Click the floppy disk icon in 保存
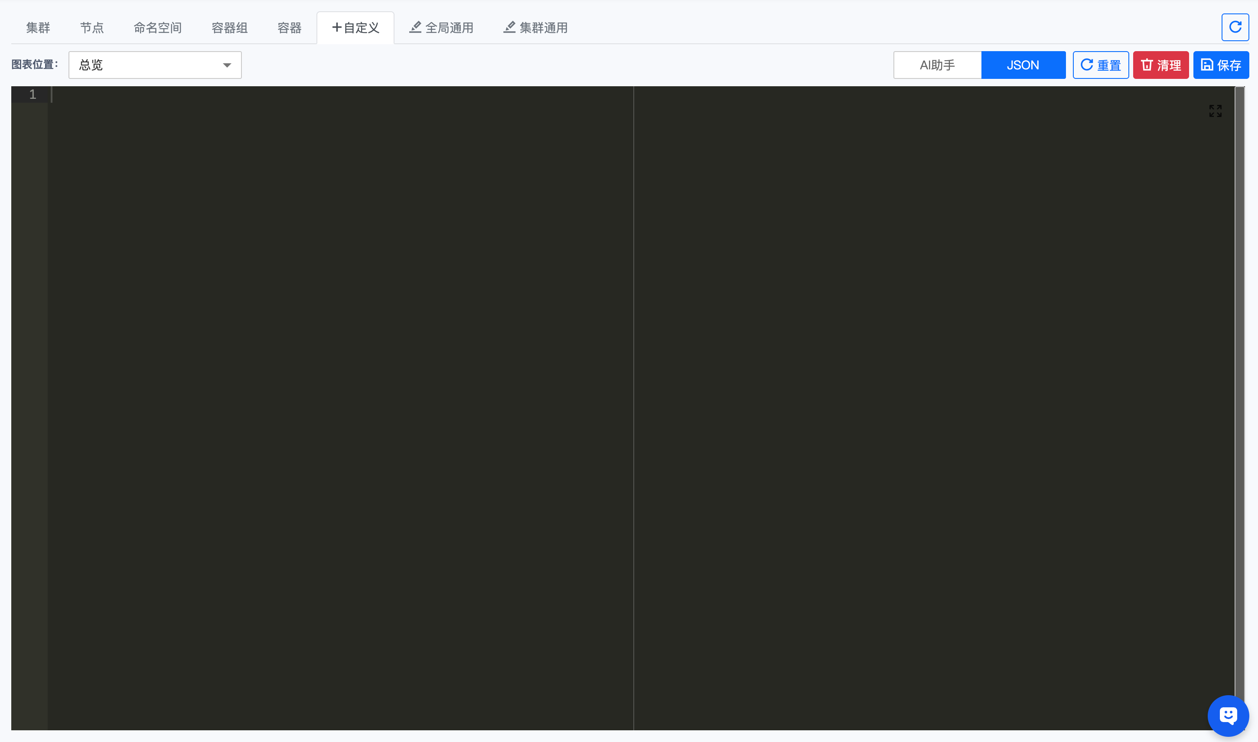This screenshot has height=742, width=1258. (1206, 65)
